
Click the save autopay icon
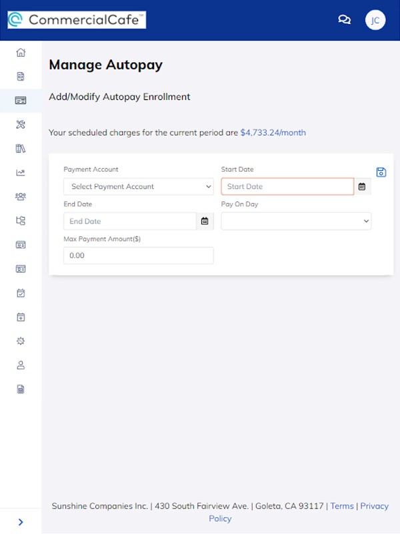point(381,172)
